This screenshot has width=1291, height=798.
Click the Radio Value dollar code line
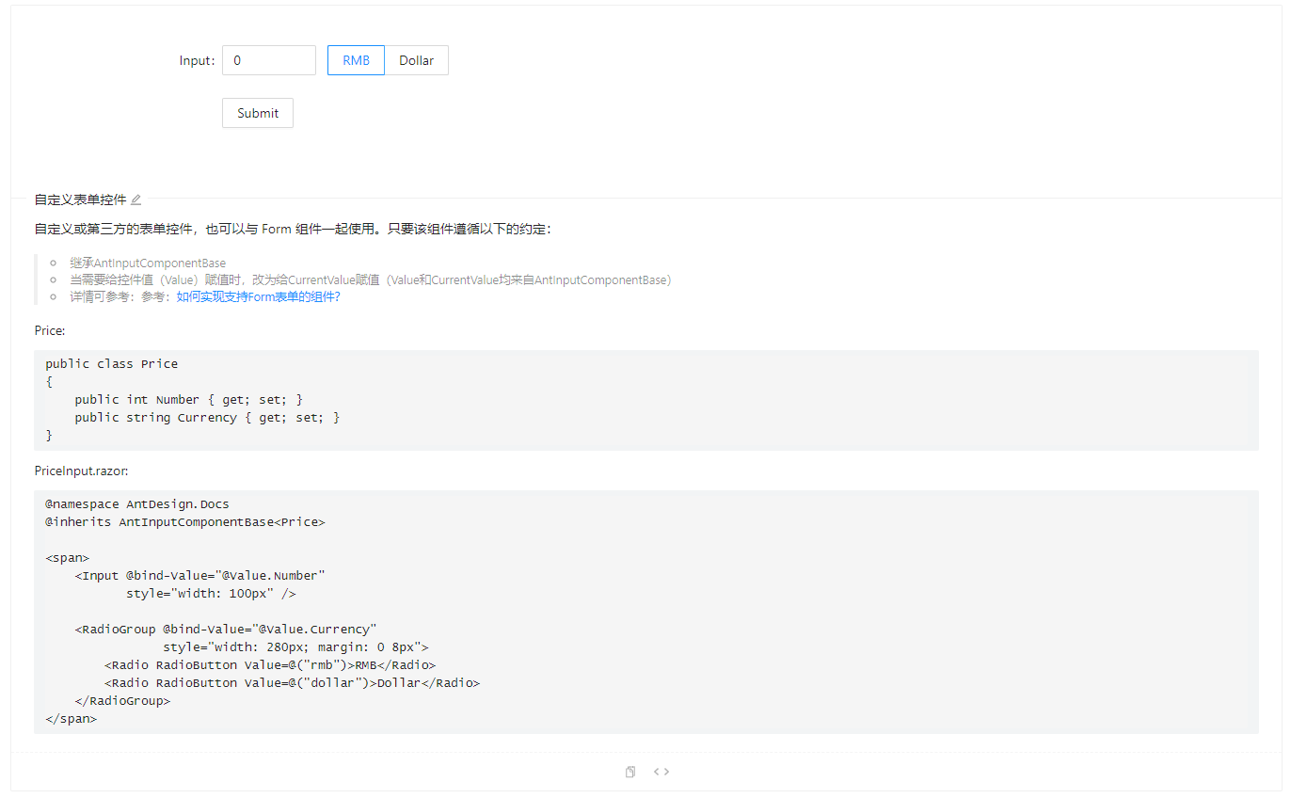point(292,683)
